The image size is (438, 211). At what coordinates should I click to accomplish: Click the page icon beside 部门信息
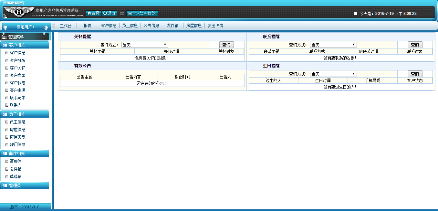point(6,145)
